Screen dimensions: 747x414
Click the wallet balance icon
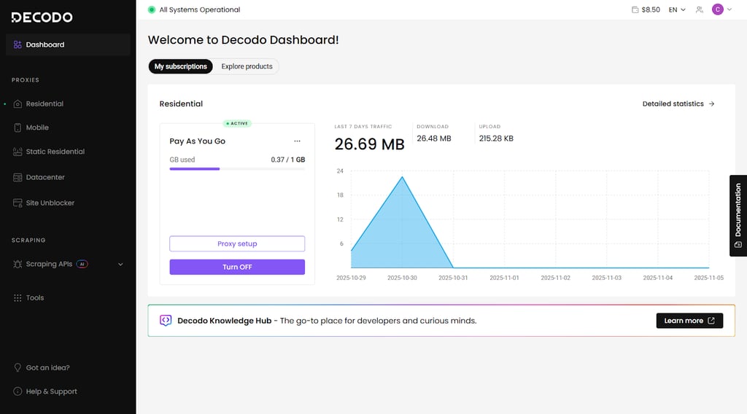tap(635, 9)
